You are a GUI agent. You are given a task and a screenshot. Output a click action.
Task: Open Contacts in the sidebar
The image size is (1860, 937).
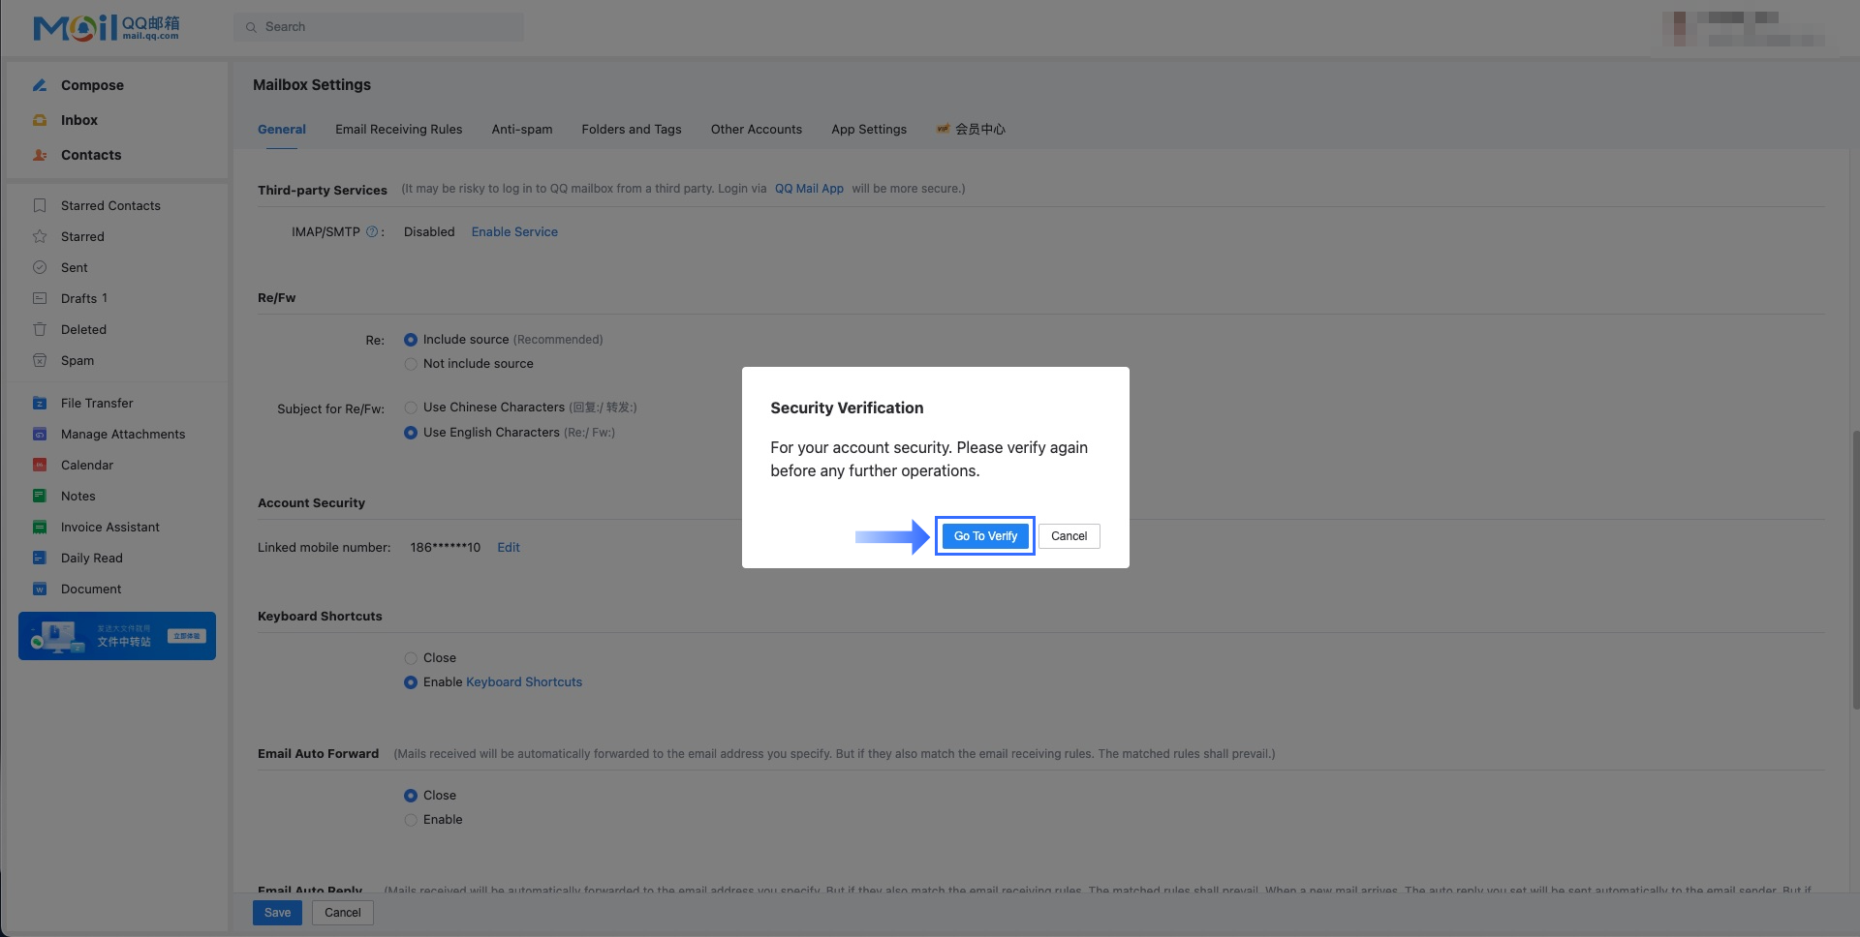click(x=91, y=155)
